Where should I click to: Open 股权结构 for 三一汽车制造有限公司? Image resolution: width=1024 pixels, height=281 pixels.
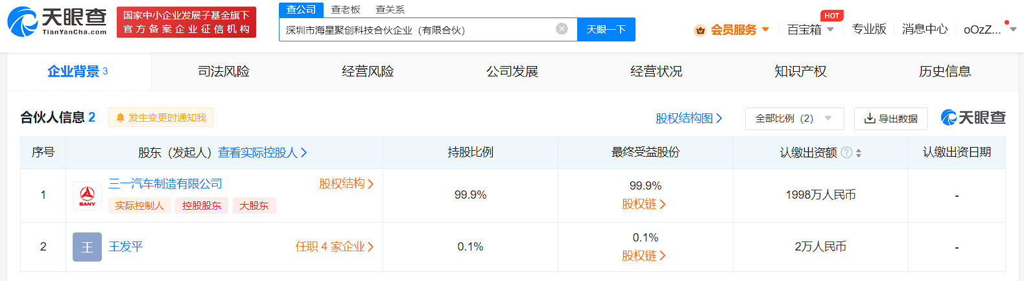point(346,184)
